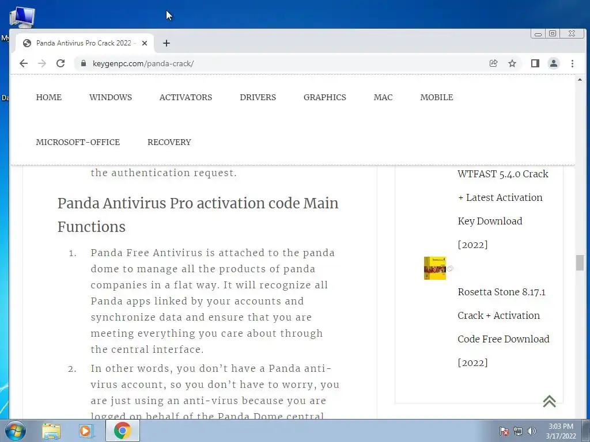
Task: Launch Windows Media Player from the taskbar
Action: pos(86,431)
